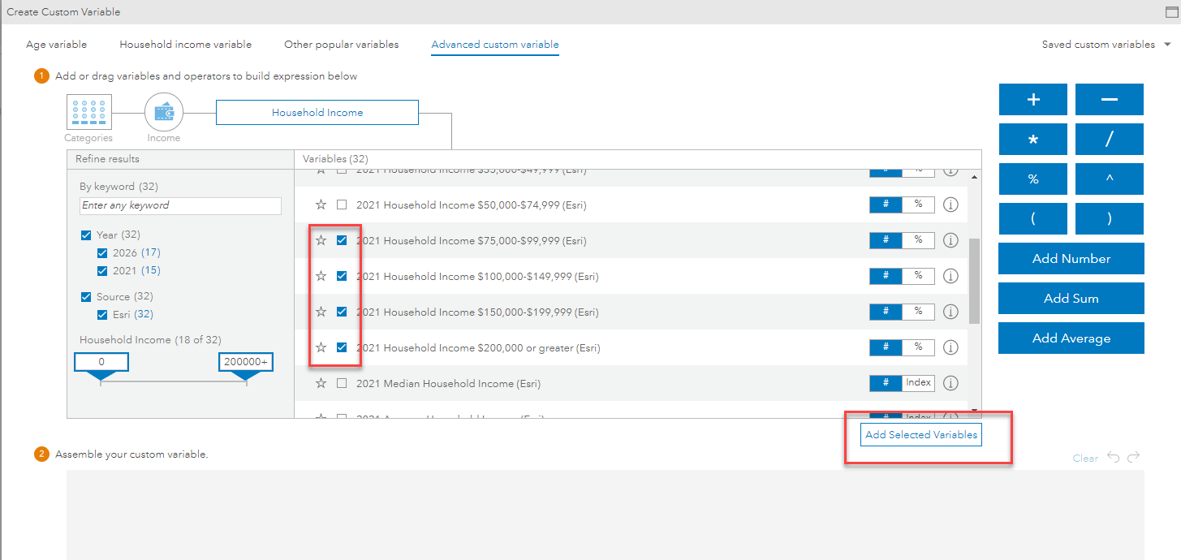Click the Categories grid icon
This screenshot has height=560, width=1181.
(88, 111)
